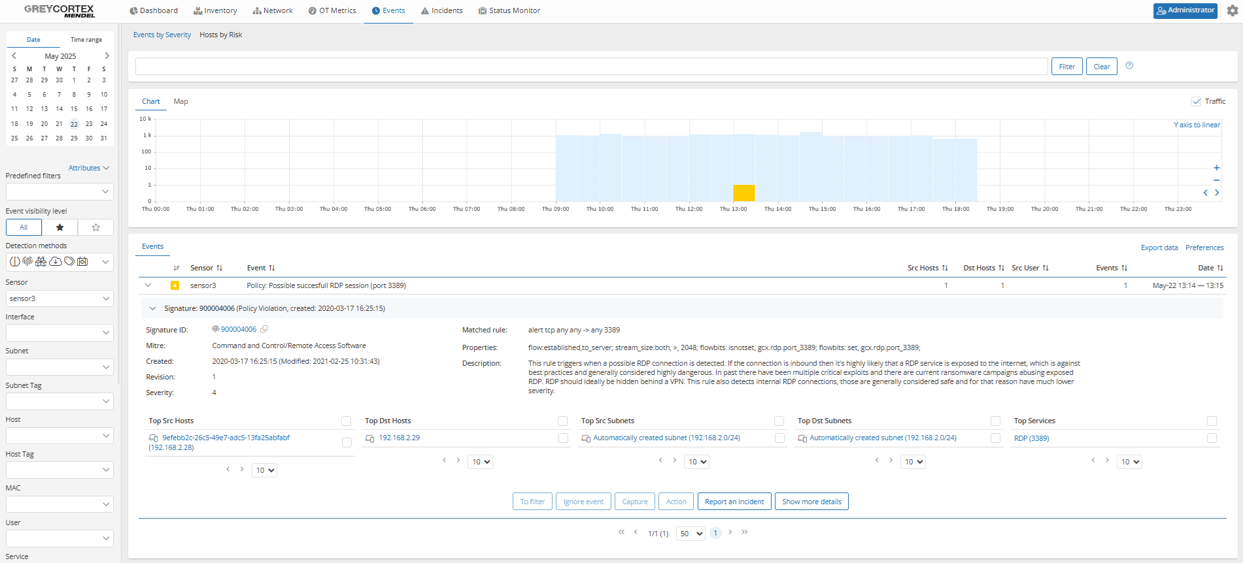Go to next events page
The width and height of the screenshot is (1243, 563).
730,532
